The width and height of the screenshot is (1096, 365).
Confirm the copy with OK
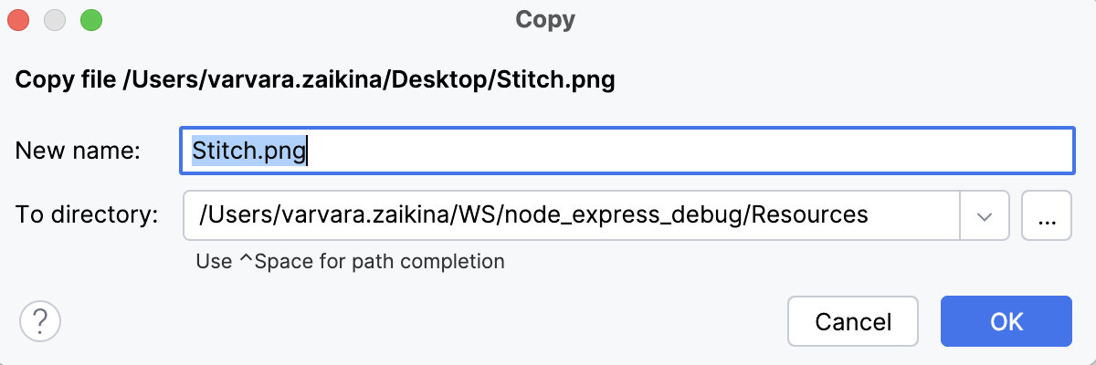[1006, 321]
